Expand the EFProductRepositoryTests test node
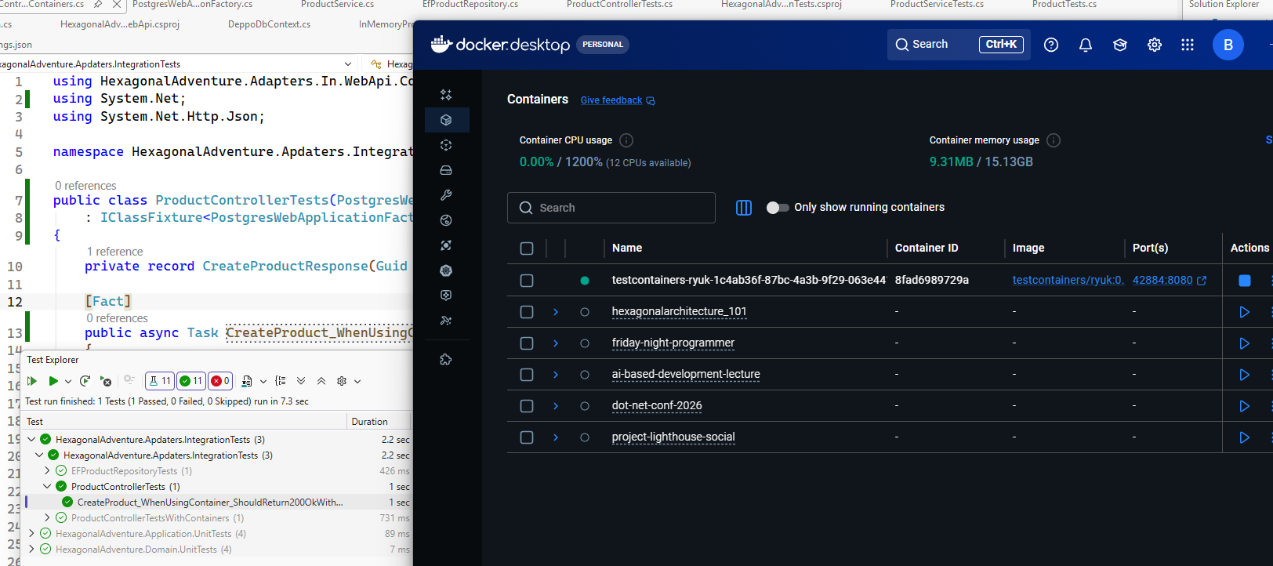The height and width of the screenshot is (566, 1273). [x=48, y=471]
